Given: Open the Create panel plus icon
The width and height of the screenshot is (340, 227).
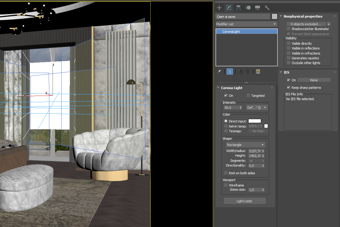Looking at the screenshot, I should [x=219, y=8].
